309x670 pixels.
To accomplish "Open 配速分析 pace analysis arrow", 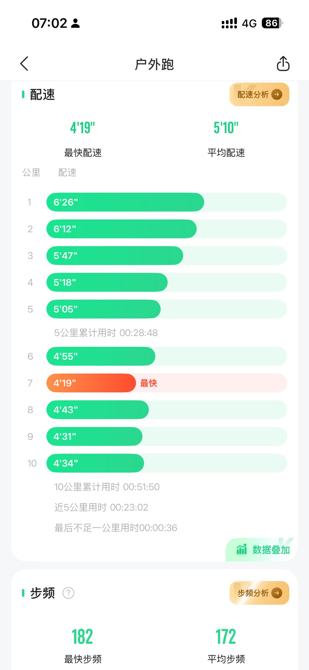I will (277, 94).
